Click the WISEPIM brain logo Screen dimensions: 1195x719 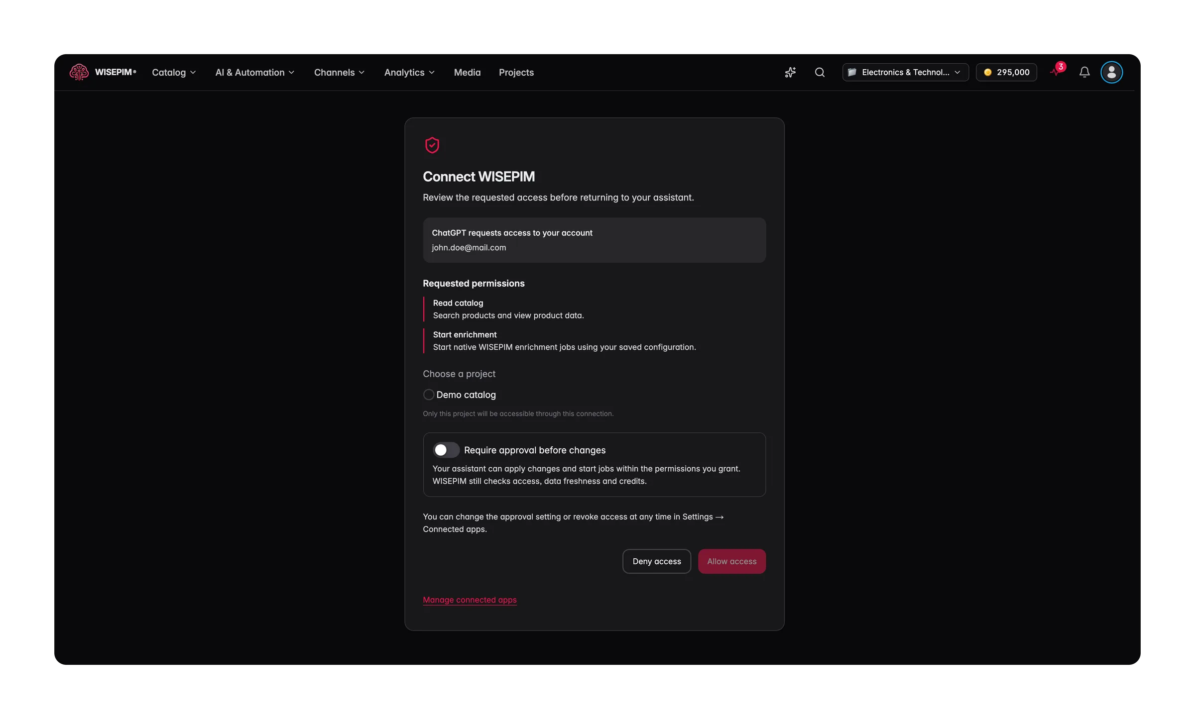79,72
